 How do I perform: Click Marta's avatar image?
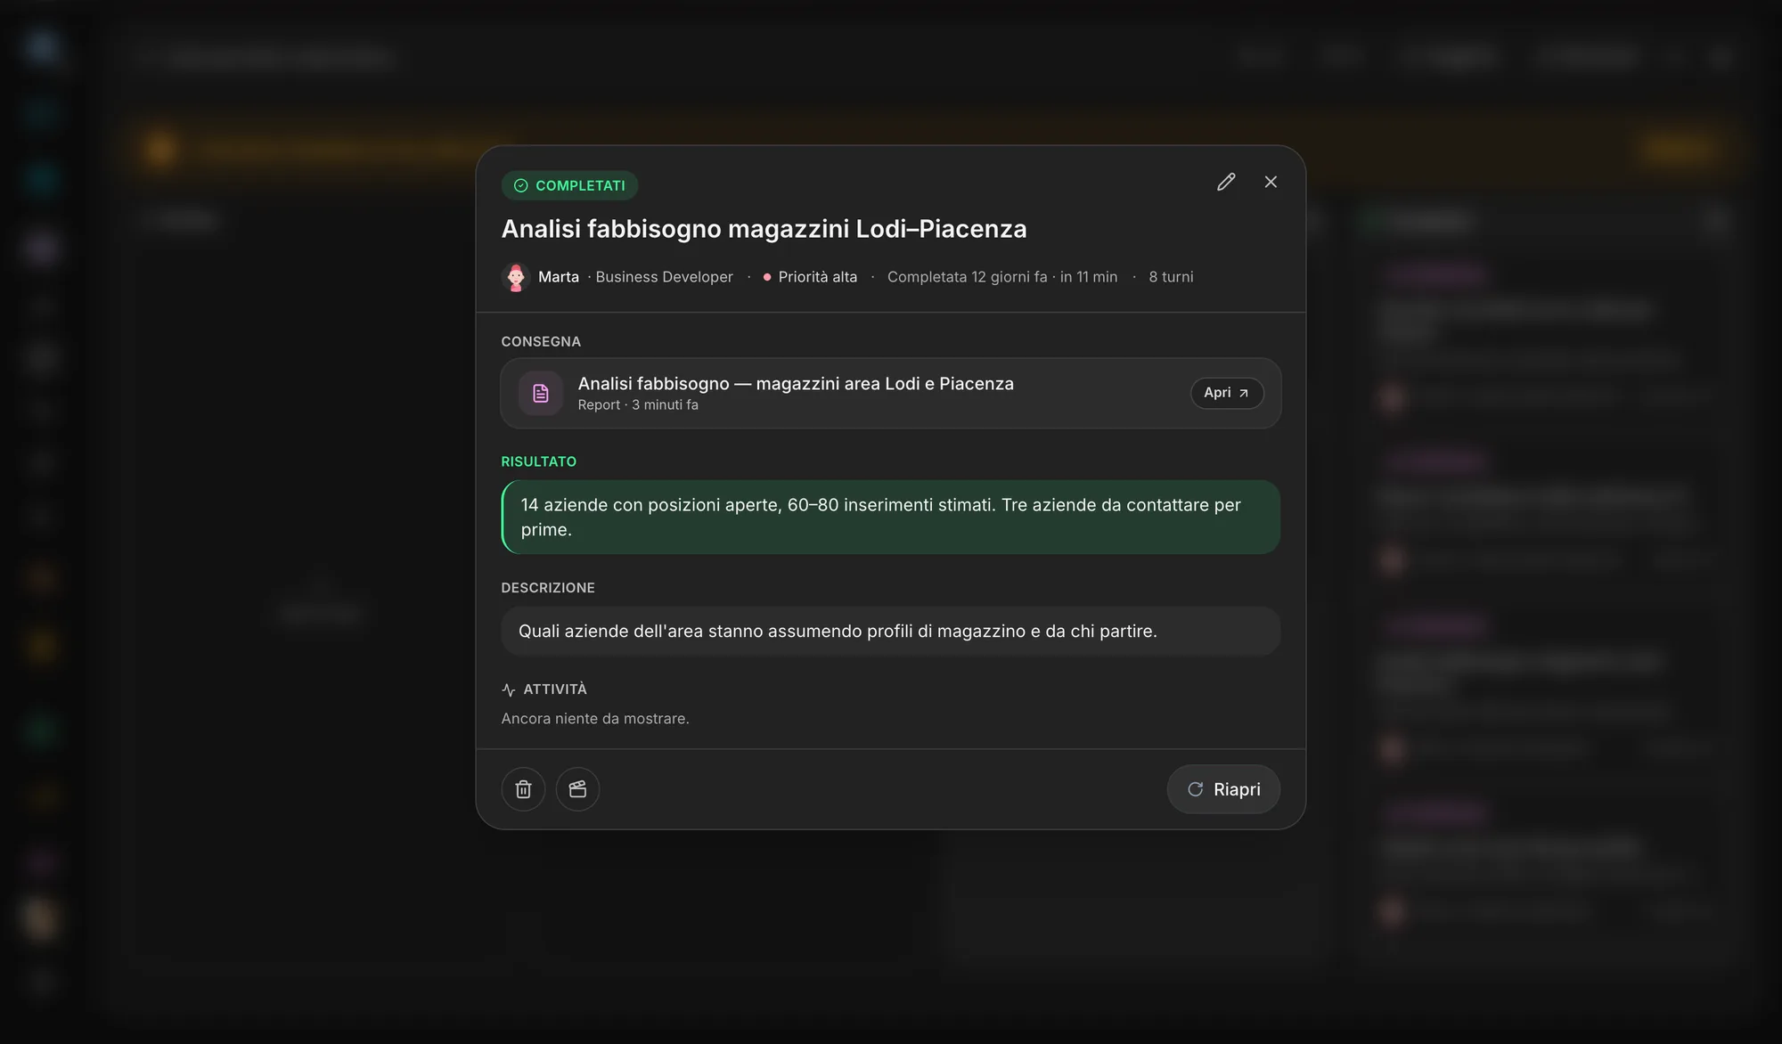[516, 277]
